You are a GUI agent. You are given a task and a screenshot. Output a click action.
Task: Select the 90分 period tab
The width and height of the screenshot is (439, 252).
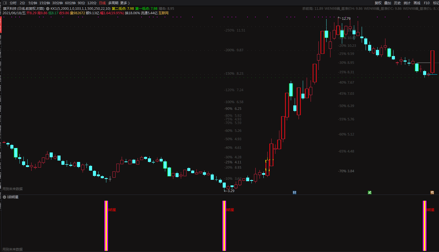[x=81, y=3]
